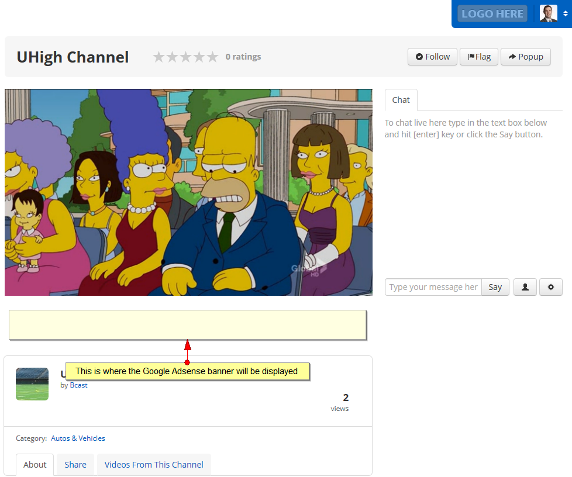Image resolution: width=572 pixels, height=477 pixels.
Task: Rate the channel five stars
Action: [x=213, y=57]
